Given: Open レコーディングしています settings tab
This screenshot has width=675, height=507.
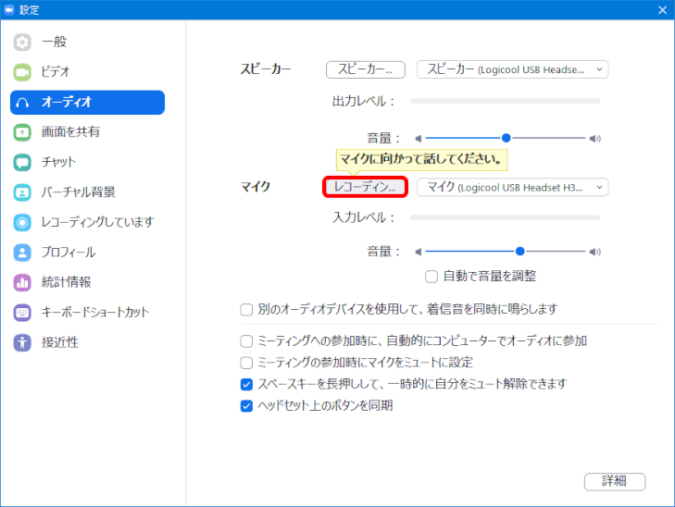Looking at the screenshot, I should pos(87,222).
